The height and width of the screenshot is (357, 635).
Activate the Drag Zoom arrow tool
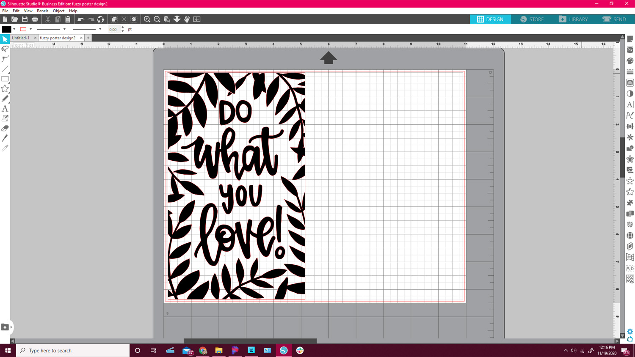point(177,19)
